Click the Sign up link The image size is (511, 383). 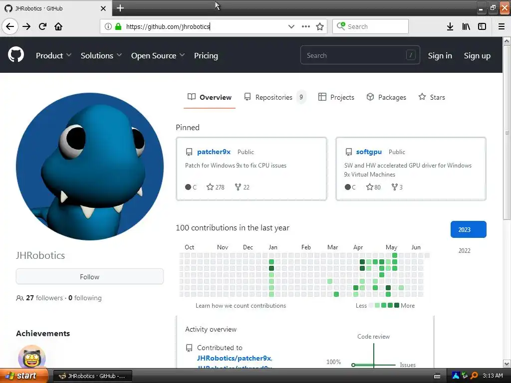pyautogui.click(x=477, y=56)
